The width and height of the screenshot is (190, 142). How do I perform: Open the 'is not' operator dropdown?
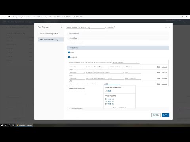tap(116, 78)
